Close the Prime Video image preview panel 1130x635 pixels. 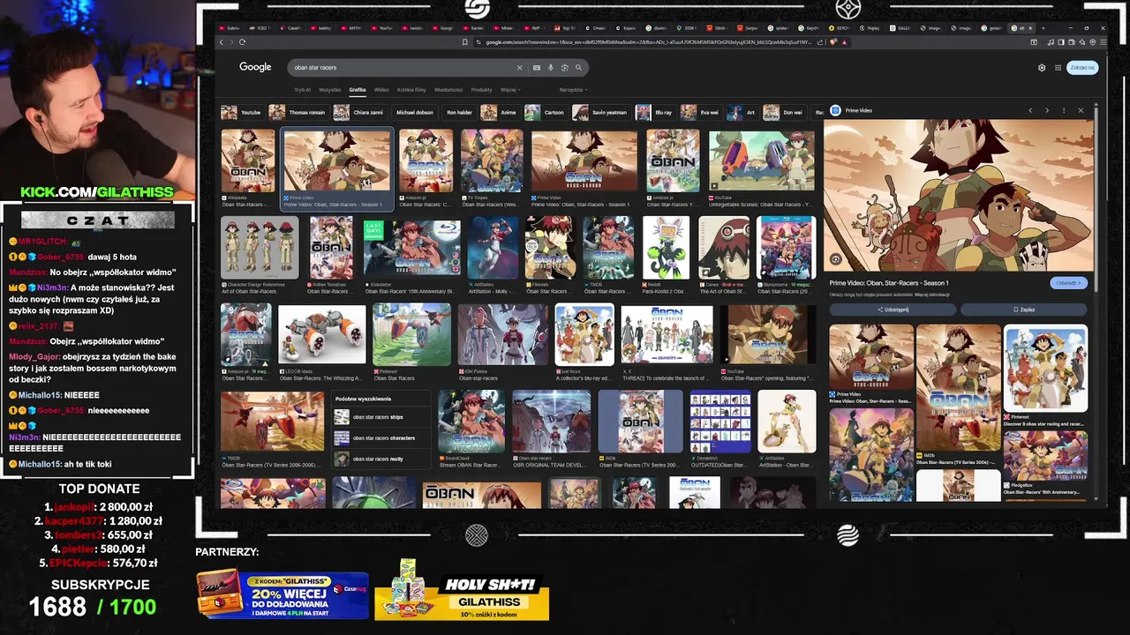(1081, 110)
